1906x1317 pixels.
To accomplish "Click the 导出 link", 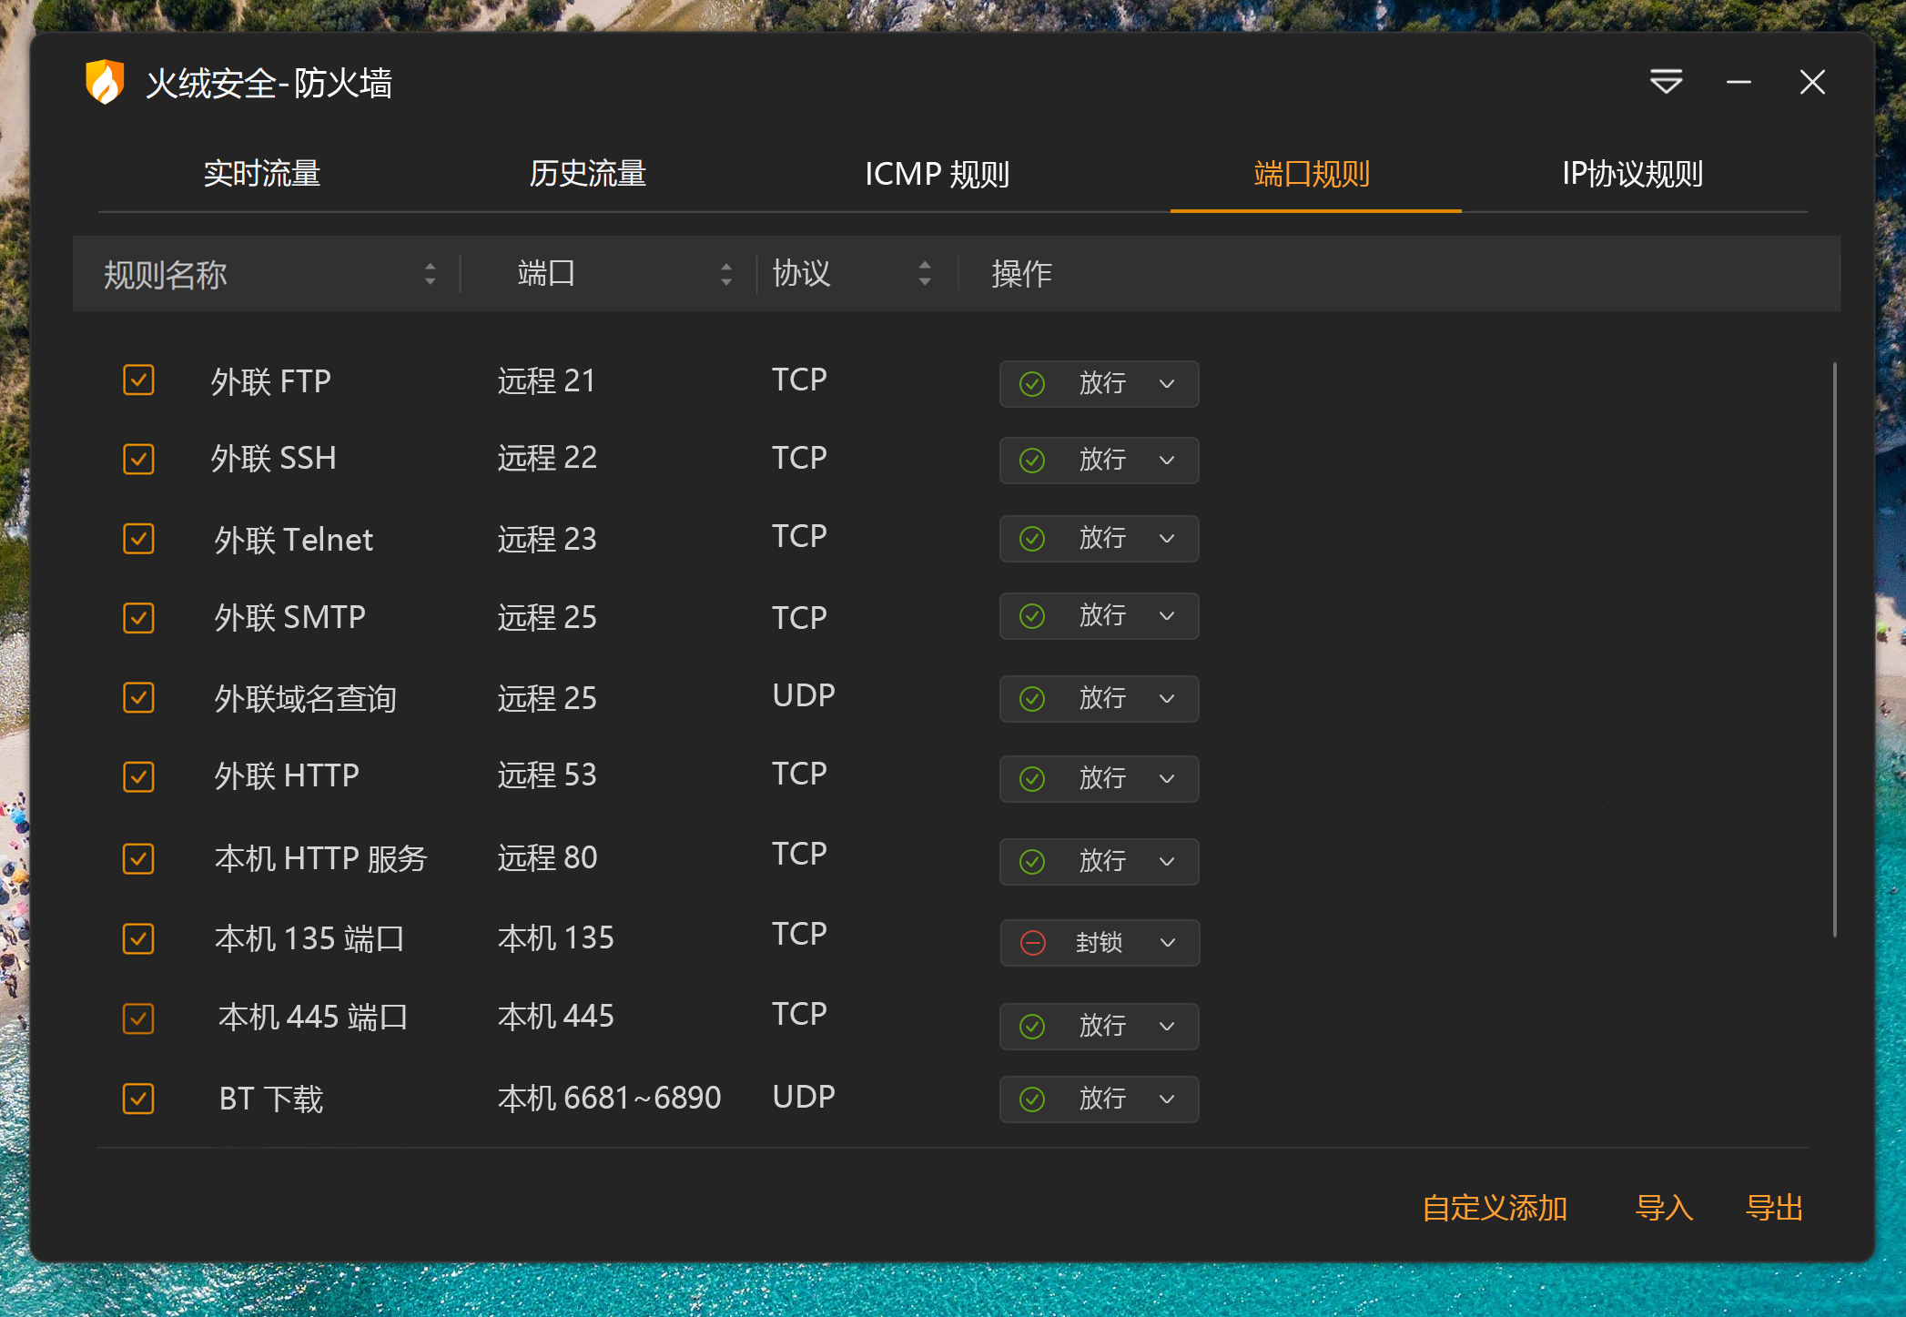I will [1773, 1208].
